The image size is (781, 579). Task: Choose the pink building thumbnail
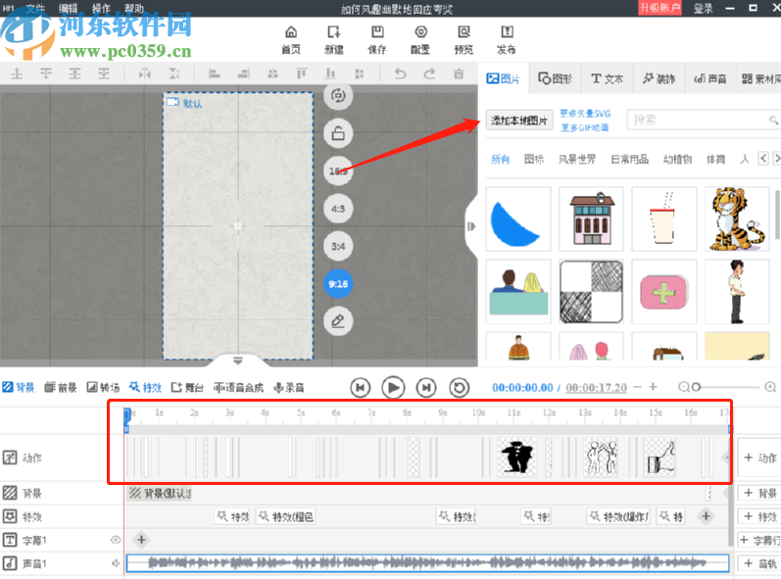tap(591, 219)
